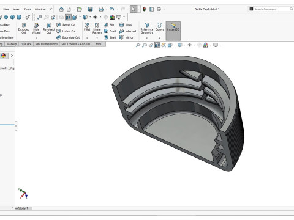Click Zoom to Fit in heads-up view toolbar

138,45
